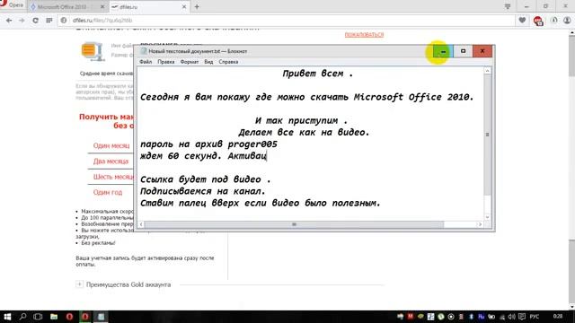Go back in Opera browser
Image resolution: width=575 pixels, height=323 pixels.
coord(9,21)
